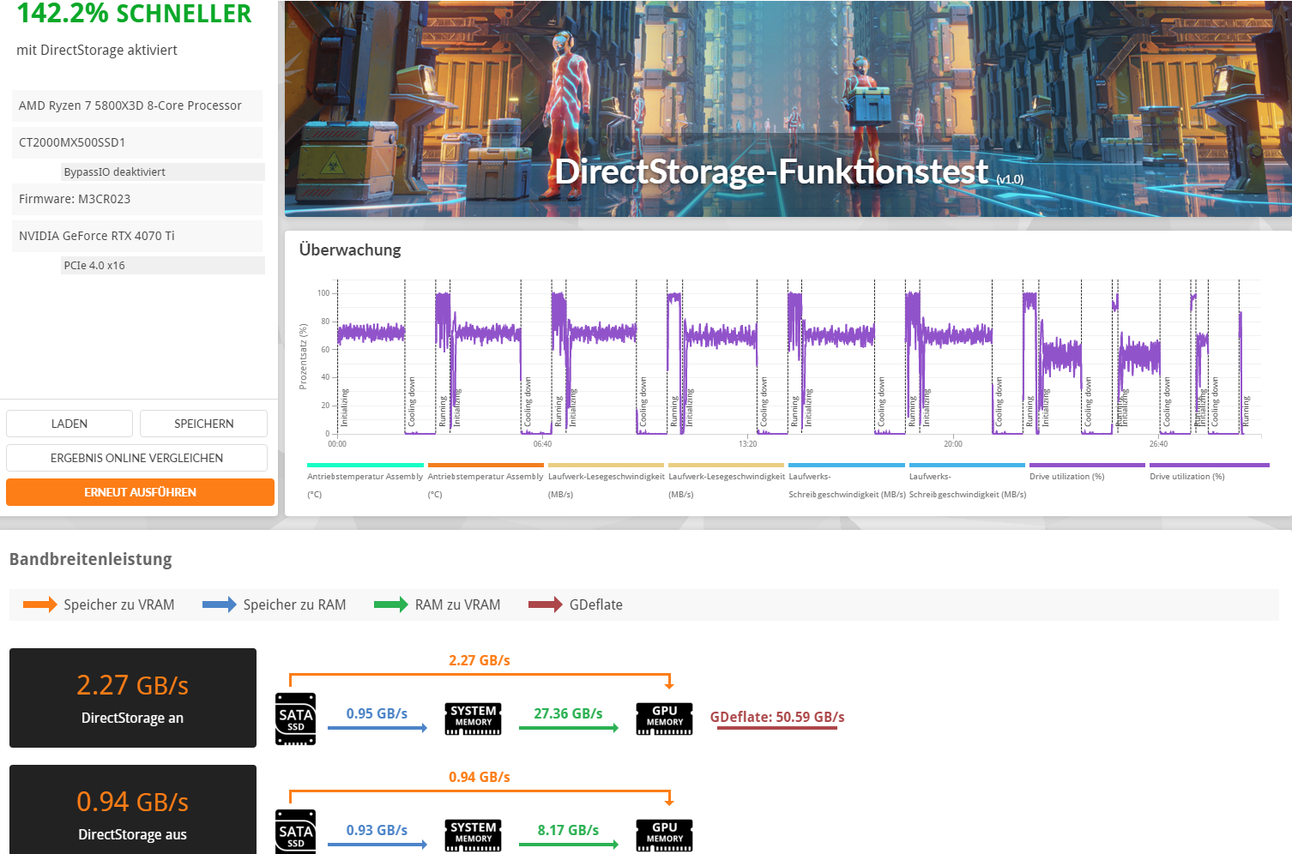Click SYSTEM MEMORY icon in the 27.36 GB/s row

coord(474,719)
